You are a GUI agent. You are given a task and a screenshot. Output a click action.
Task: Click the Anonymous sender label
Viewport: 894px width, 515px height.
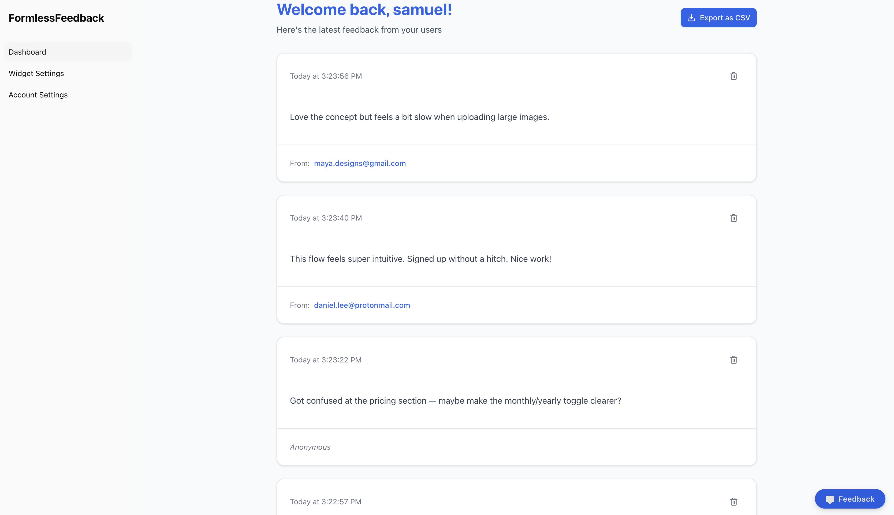click(310, 447)
